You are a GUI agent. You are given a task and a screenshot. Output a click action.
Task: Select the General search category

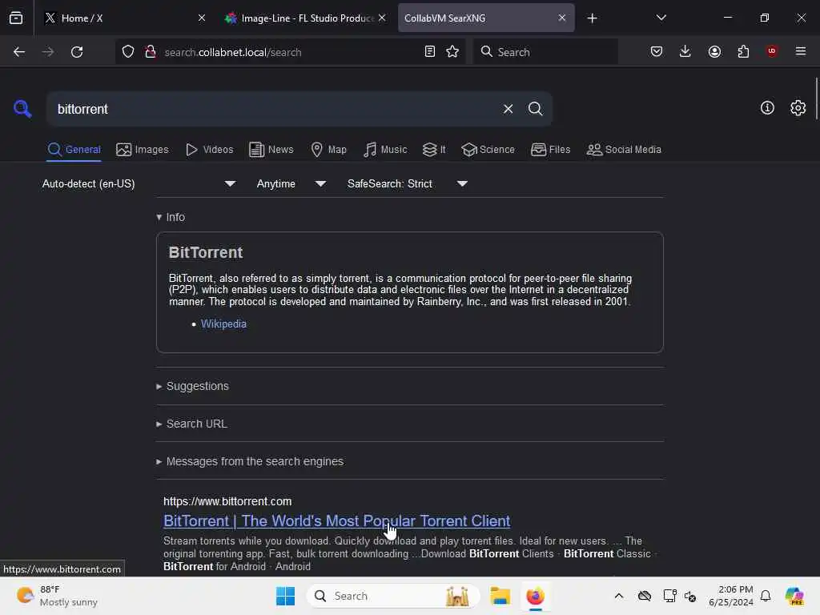pos(74,150)
